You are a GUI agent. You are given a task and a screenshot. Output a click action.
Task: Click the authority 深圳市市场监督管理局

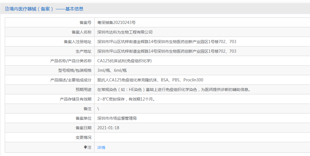pyautogui.click(x=117, y=118)
